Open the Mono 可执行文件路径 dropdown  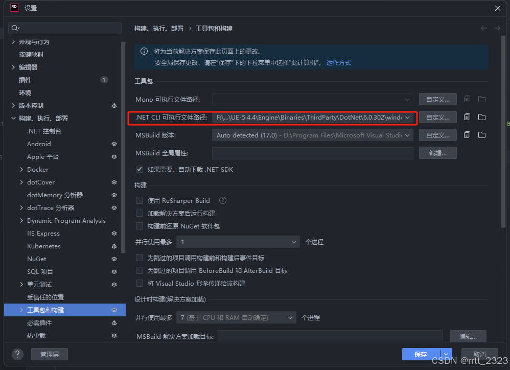click(313, 99)
